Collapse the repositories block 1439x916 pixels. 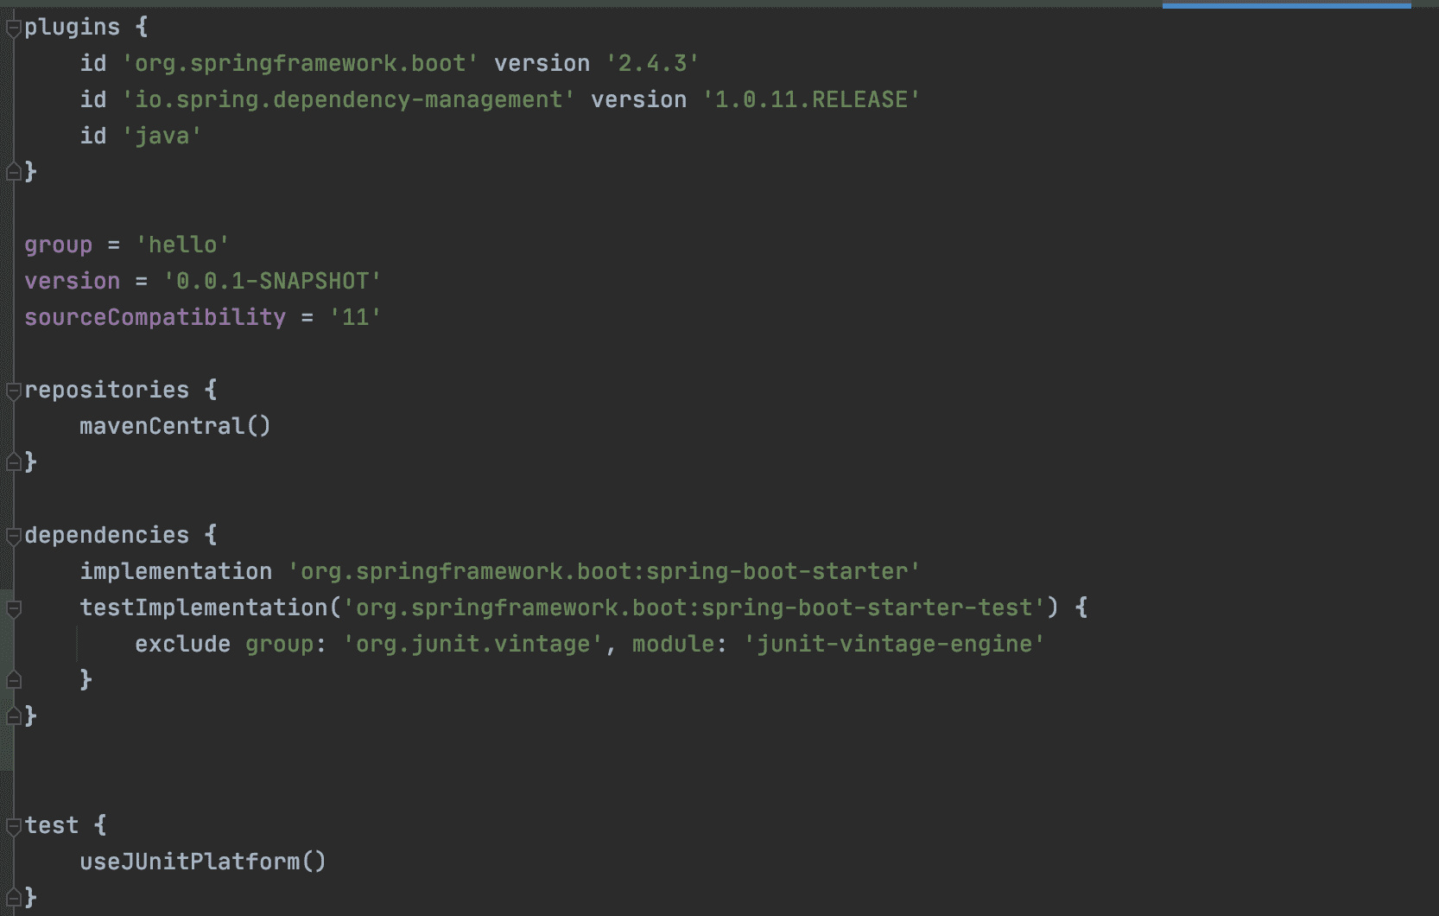point(13,391)
